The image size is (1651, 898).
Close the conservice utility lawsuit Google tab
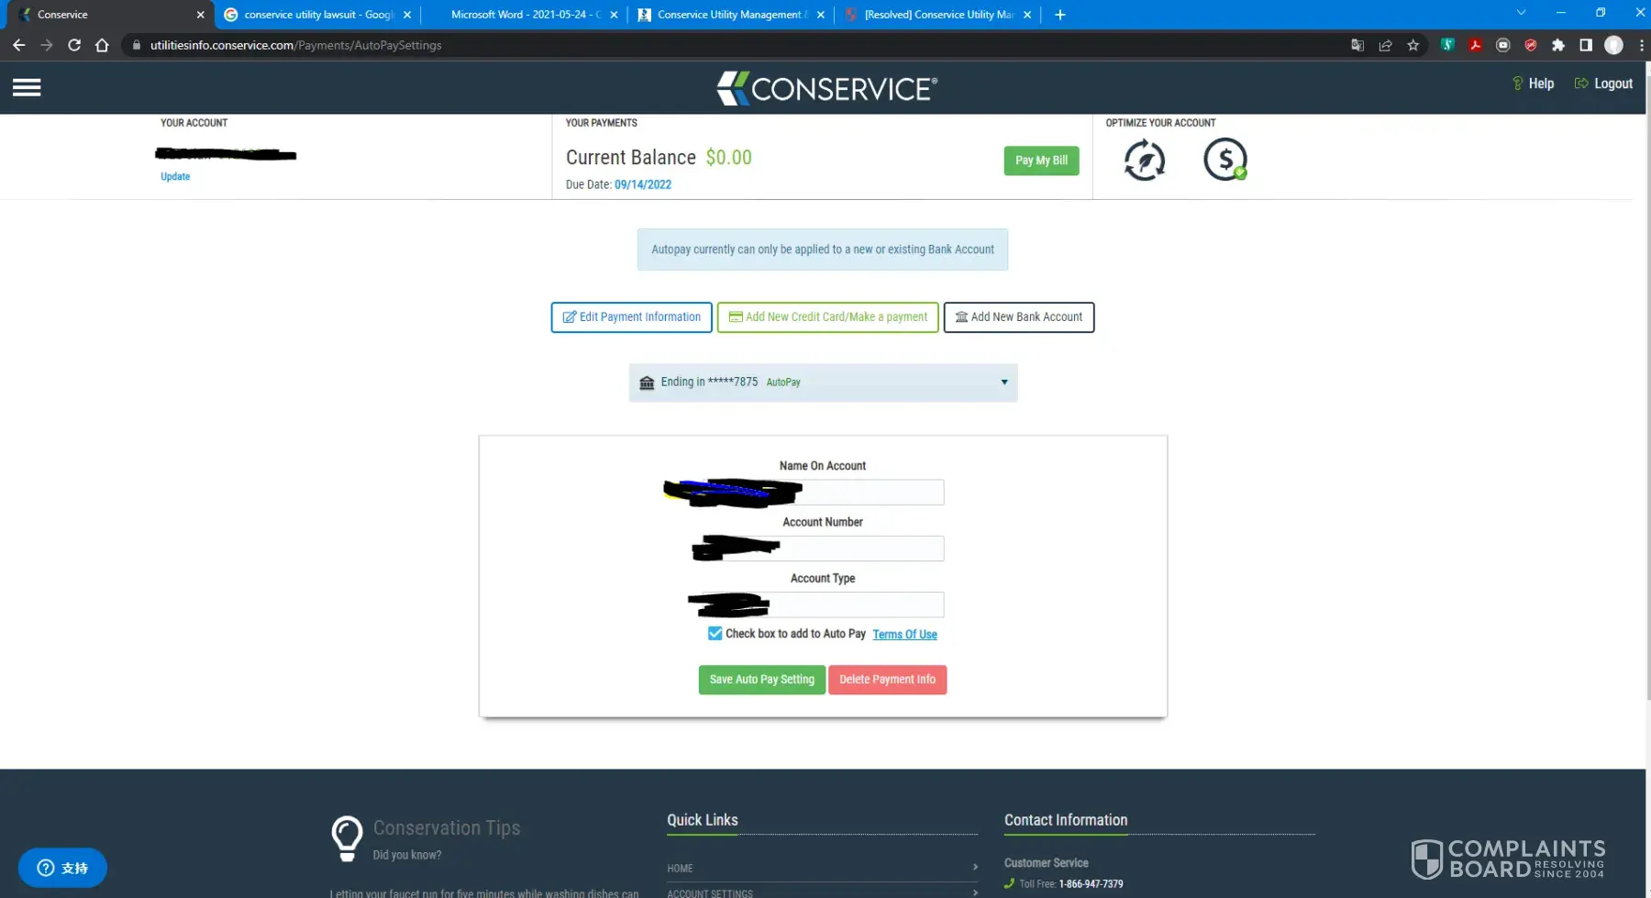pyautogui.click(x=407, y=15)
